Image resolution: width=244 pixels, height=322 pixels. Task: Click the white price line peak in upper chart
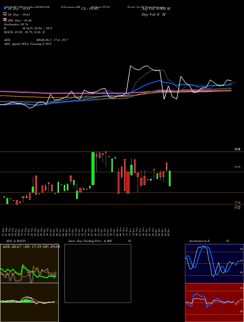[x=130, y=66]
